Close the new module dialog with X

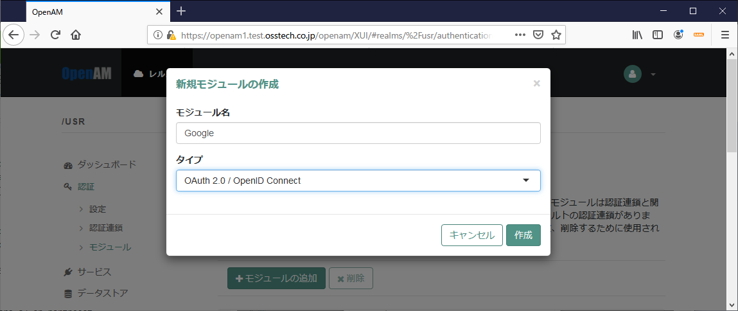coord(536,84)
